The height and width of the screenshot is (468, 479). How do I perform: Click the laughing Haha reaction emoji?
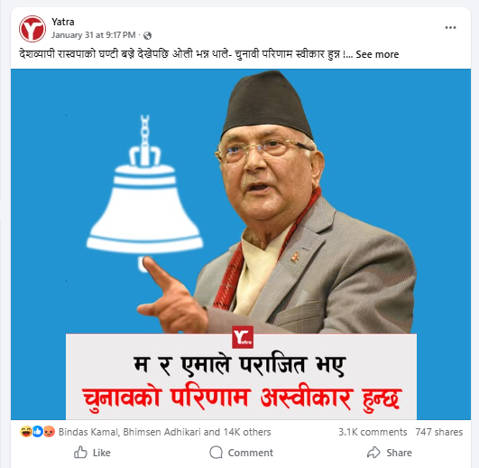(26, 432)
